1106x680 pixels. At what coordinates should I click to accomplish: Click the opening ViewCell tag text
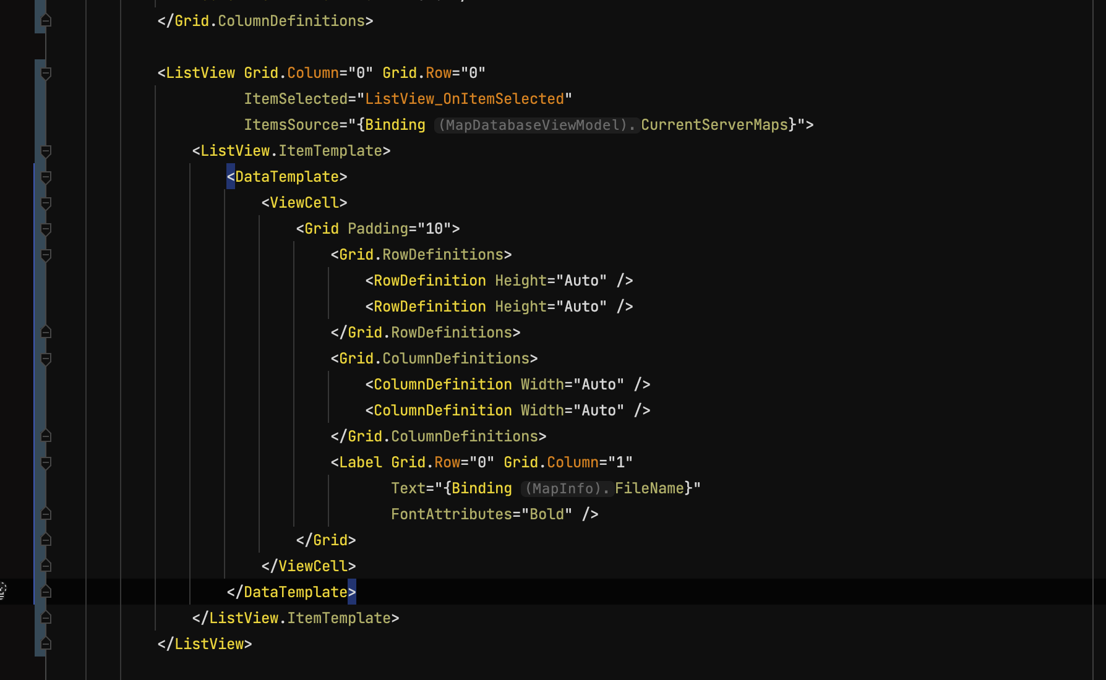304,203
